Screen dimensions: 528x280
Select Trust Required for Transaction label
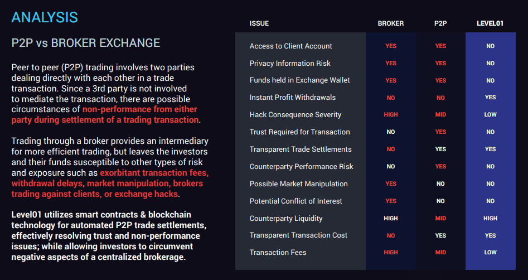coord(300,132)
